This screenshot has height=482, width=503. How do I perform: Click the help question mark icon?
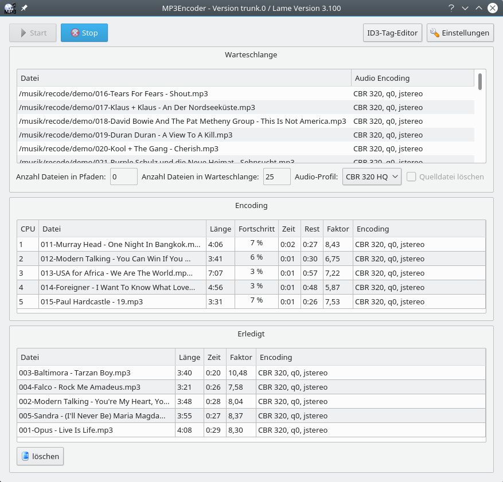click(451, 8)
